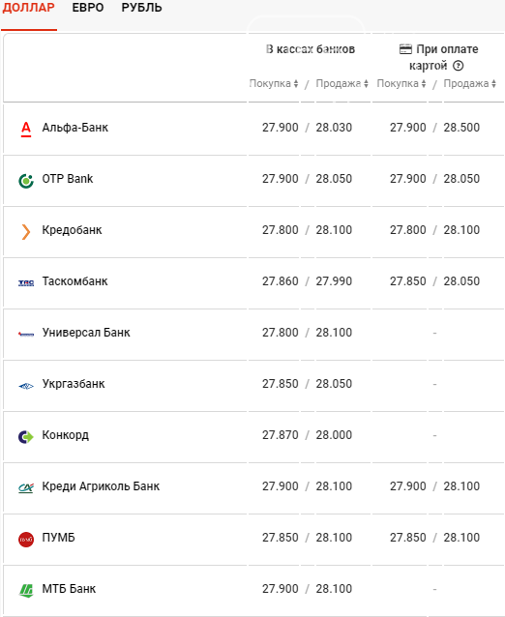Sort by cash desk Продажа column

pyautogui.click(x=342, y=83)
